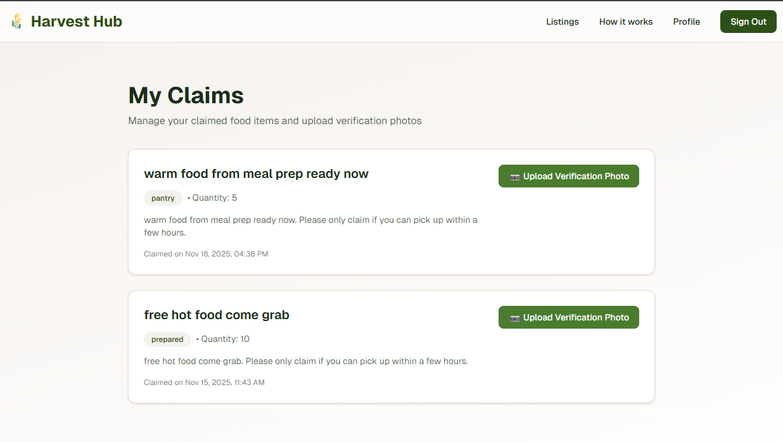Click the My Claims page heading

pos(186,95)
